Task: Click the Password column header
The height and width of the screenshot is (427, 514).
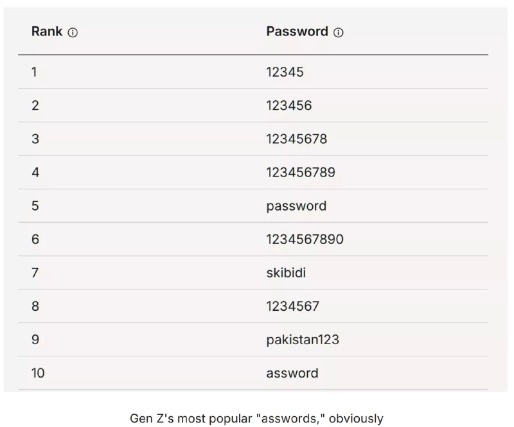Action: 297,31
